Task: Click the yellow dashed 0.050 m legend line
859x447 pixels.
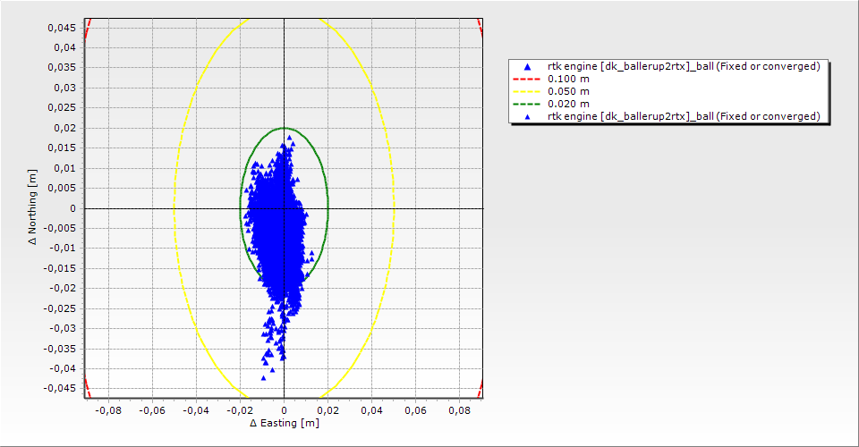Action: (526, 91)
